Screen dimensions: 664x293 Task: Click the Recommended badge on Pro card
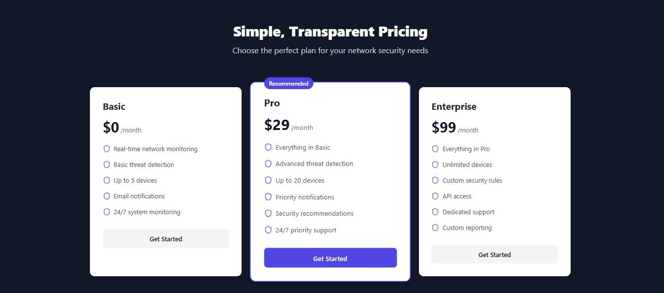289,83
